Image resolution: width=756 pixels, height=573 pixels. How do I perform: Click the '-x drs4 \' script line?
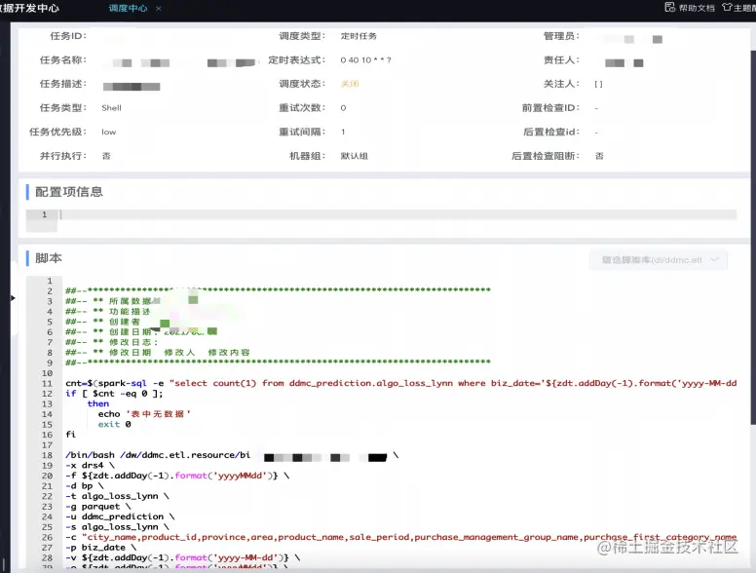pos(90,466)
